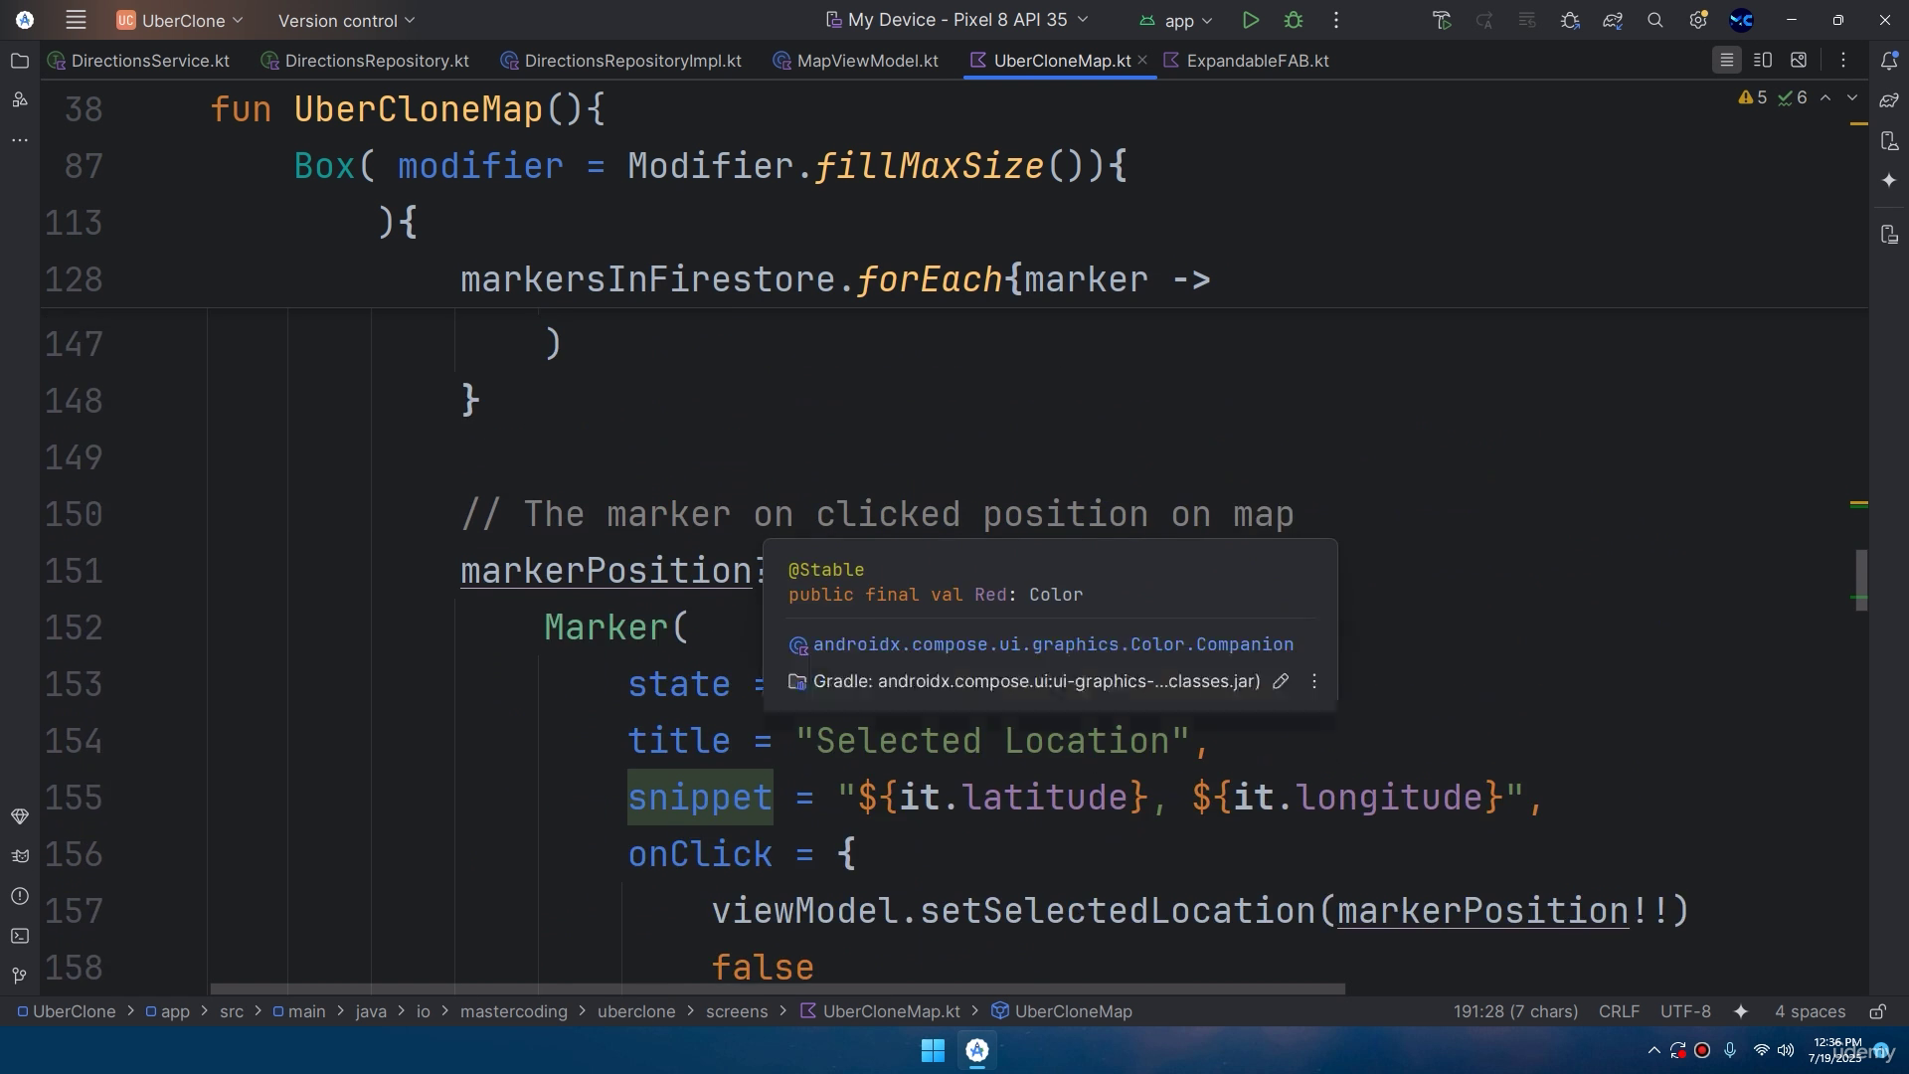The height and width of the screenshot is (1074, 1909).
Task: Click the vertical editor scrollbar thumb
Action: pyautogui.click(x=1860, y=580)
